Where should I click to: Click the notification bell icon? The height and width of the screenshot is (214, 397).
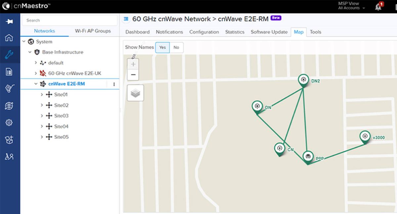click(x=378, y=7)
